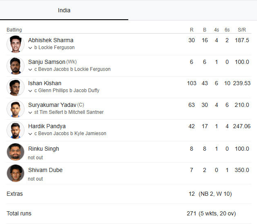Screen dimensions: 257x224
Task: Expand Sanju Samson's dismissal chevron
Action: pos(30,69)
